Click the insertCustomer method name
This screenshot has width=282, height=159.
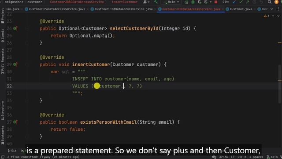pos(91,64)
